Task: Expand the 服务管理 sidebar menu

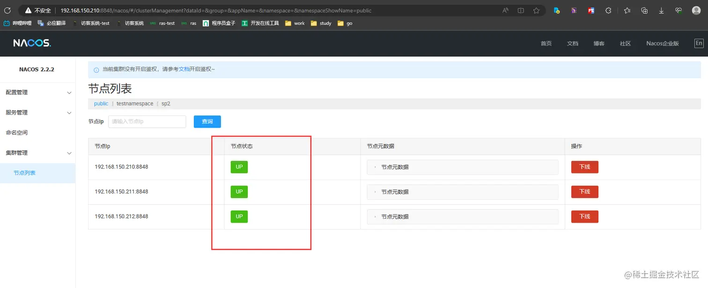Action: pos(37,113)
